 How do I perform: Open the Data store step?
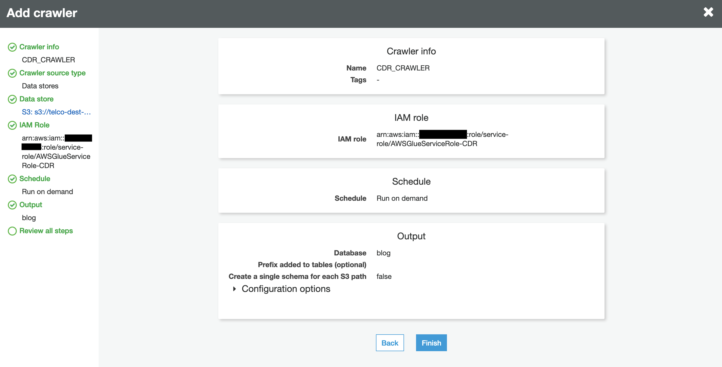tap(37, 99)
